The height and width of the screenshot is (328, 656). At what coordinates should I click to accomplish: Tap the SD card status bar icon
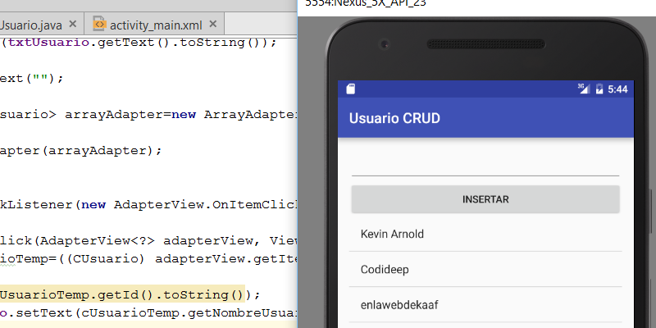[351, 89]
